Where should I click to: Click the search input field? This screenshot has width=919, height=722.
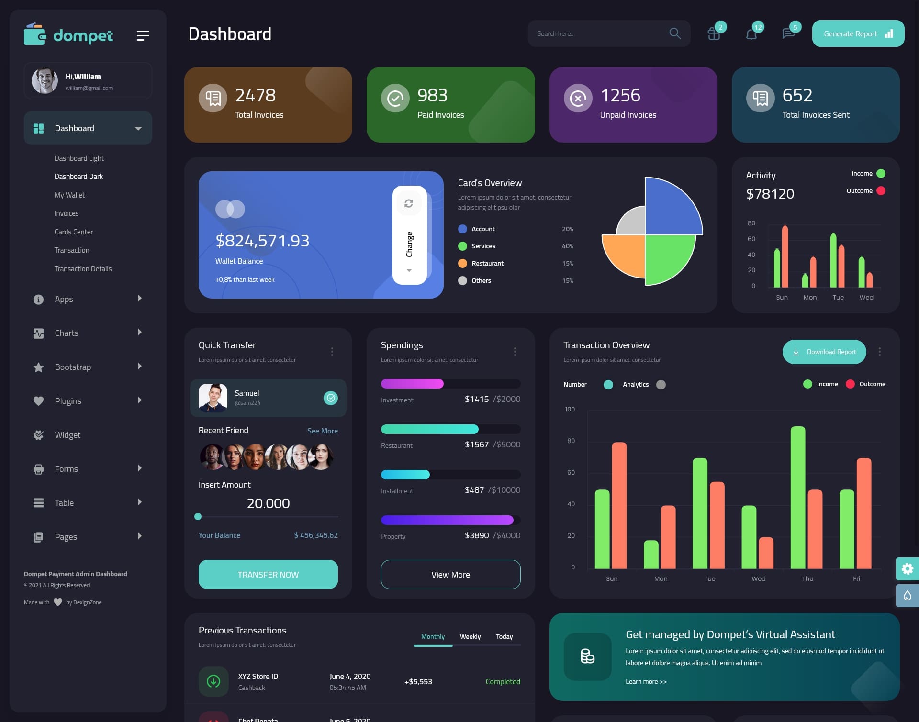(597, 33)
